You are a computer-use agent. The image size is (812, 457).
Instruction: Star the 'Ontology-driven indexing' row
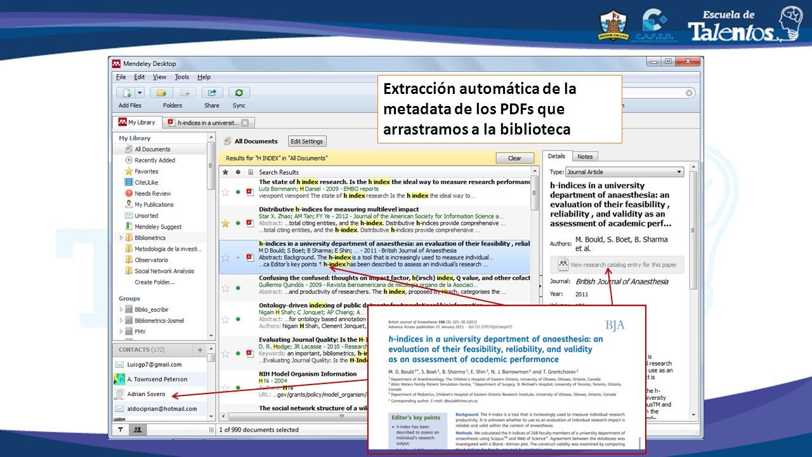(x=225, y=319)
